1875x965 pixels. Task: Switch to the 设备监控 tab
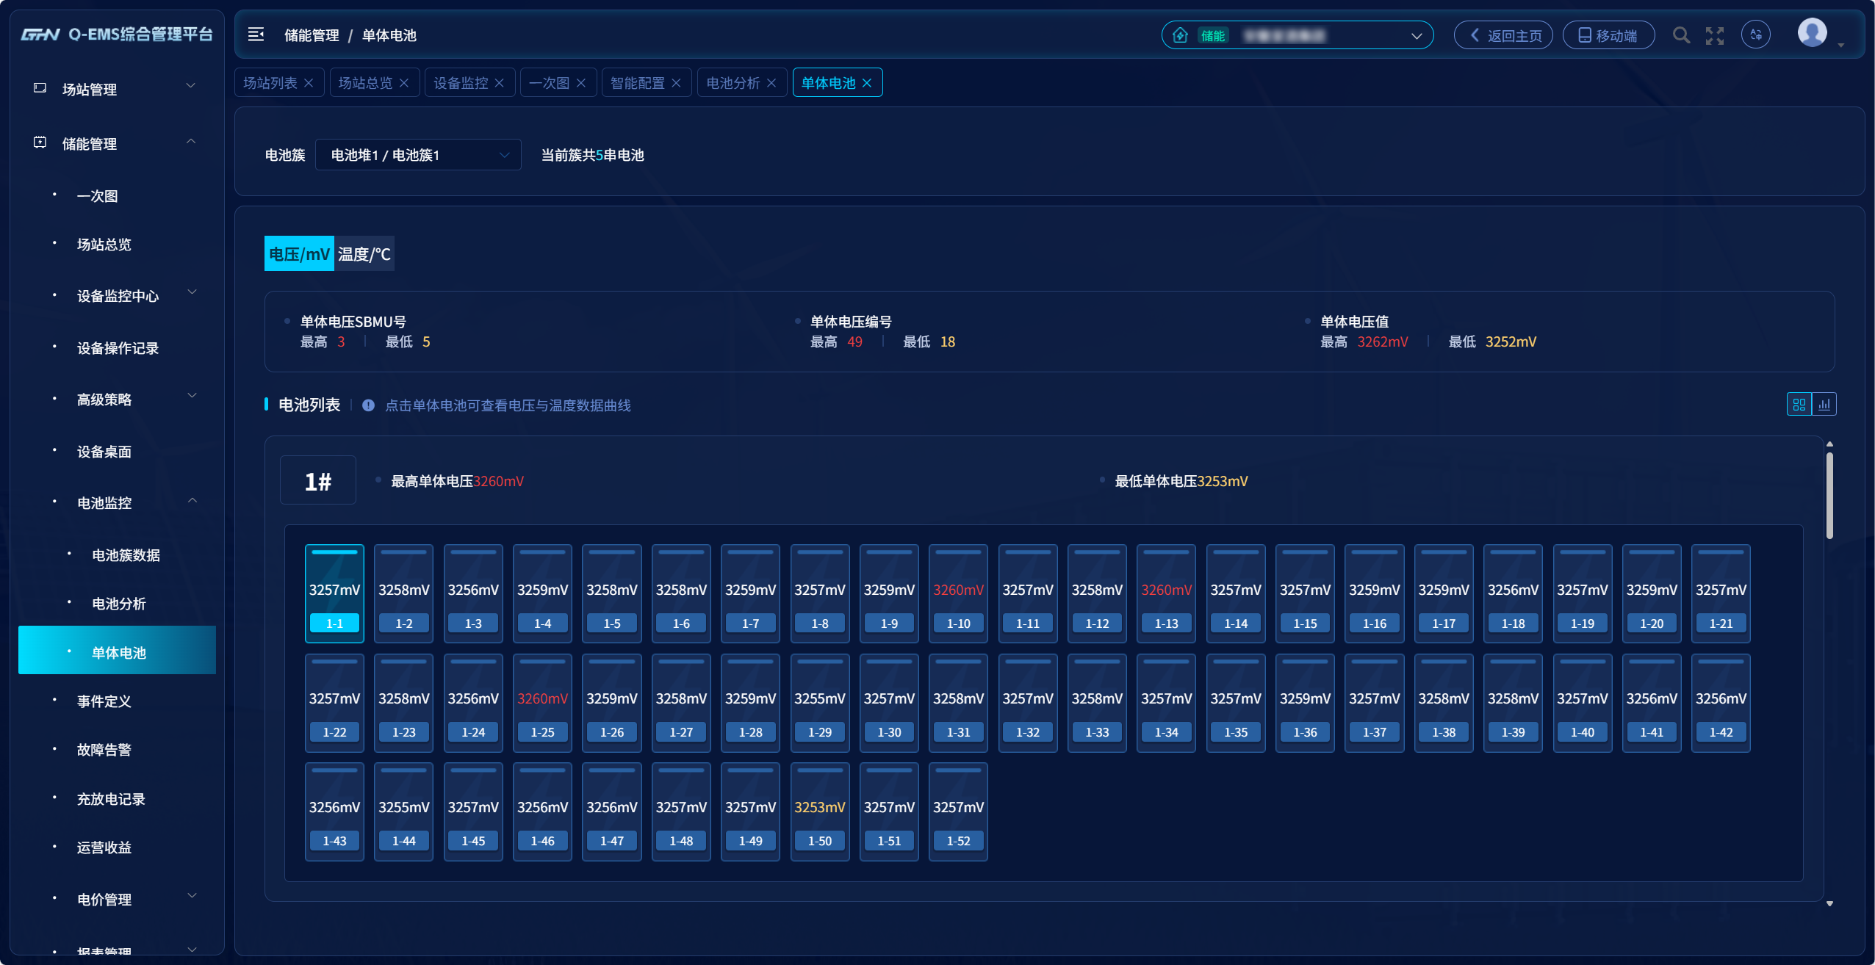(461, 82)
